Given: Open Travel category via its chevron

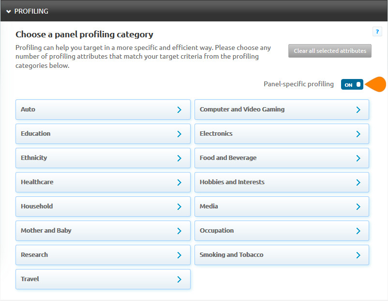Looking at the screenshot, I should [179, 279].
